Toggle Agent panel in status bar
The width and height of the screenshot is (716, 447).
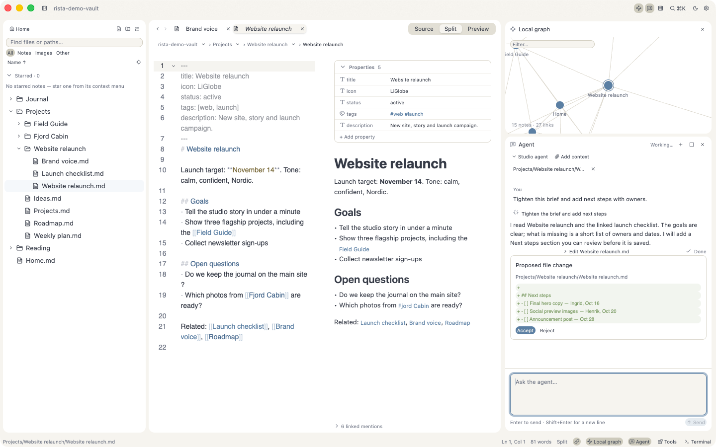[639, 442]
